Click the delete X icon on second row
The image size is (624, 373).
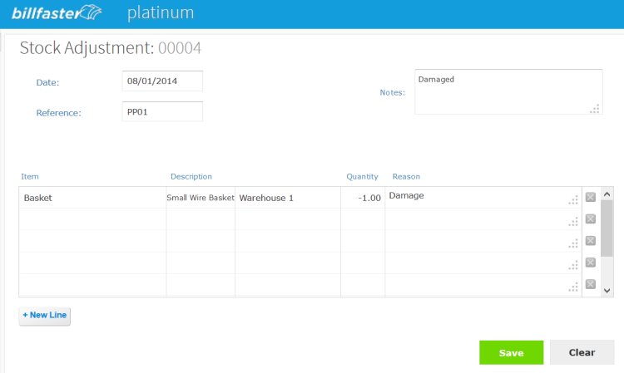click(590, 218)
